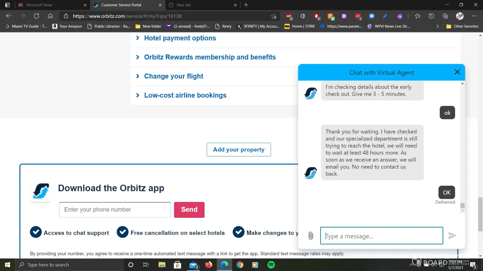Click the browser address bar URL
Viewport: 483px width, 271px height.
127,16
